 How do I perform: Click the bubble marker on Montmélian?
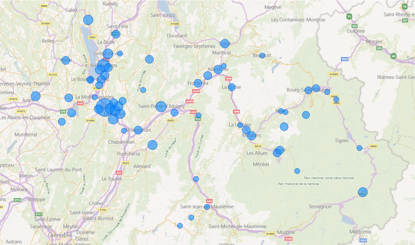click(138, 130)
